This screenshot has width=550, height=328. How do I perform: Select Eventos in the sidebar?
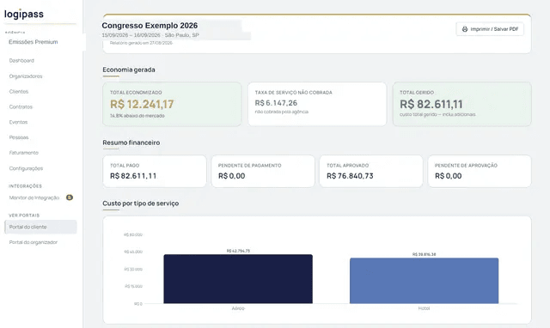click(18, 122)
